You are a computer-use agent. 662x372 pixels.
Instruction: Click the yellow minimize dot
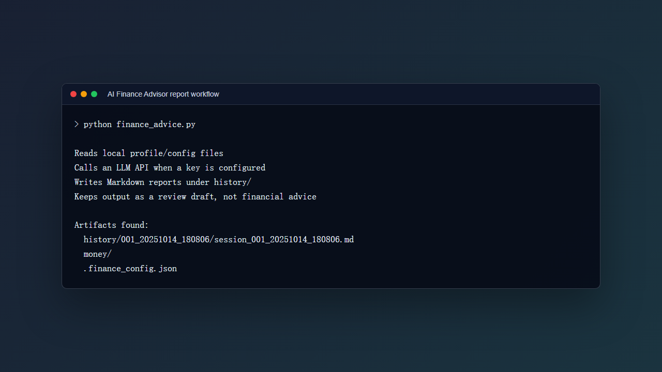click(84, 94)
